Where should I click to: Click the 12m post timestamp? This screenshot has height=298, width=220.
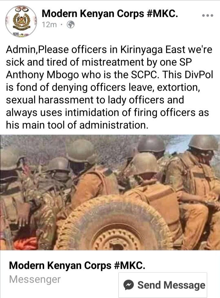pos(49,25)
